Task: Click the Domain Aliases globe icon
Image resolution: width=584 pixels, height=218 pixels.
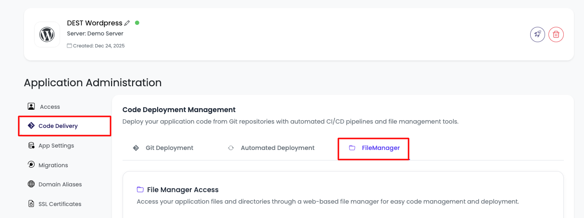Action: point(31,184)
